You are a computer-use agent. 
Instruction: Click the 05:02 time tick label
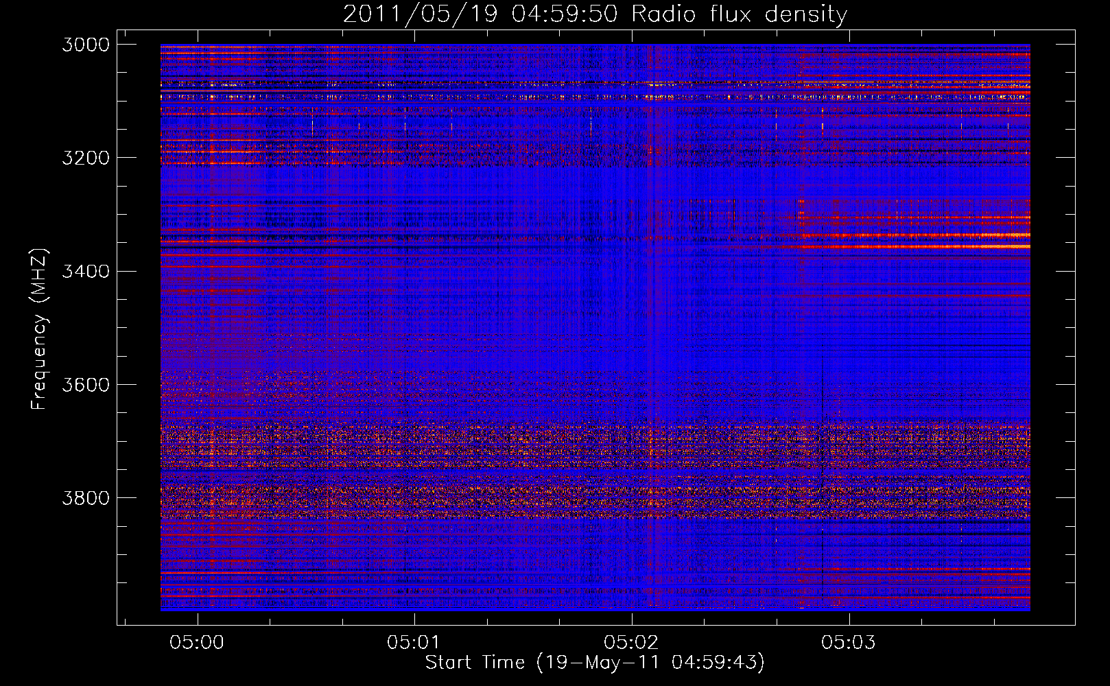631,643
